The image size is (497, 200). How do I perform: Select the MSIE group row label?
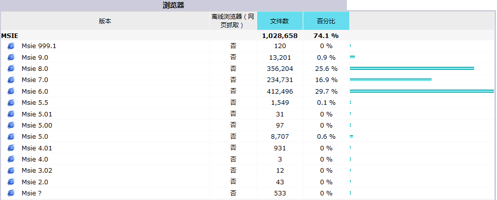coord(10,36)
